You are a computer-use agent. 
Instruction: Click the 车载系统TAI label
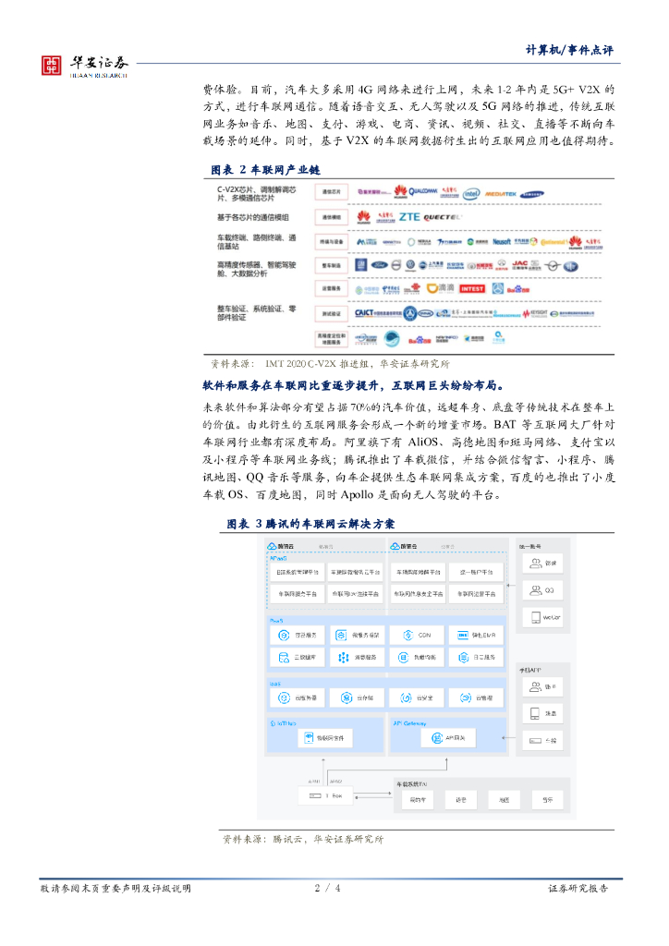pyautogui.click(x=411, y=783)
